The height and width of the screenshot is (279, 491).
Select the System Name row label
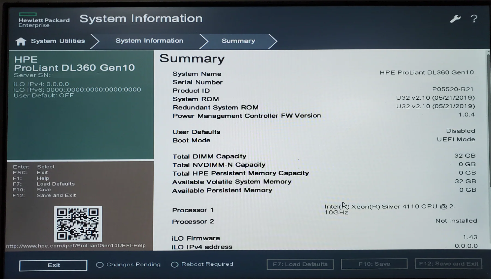[197, 74]
